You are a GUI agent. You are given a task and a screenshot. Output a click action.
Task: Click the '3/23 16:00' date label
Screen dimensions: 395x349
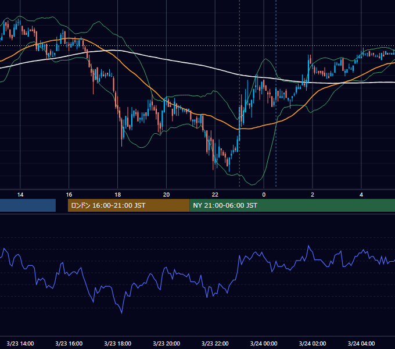69,343
